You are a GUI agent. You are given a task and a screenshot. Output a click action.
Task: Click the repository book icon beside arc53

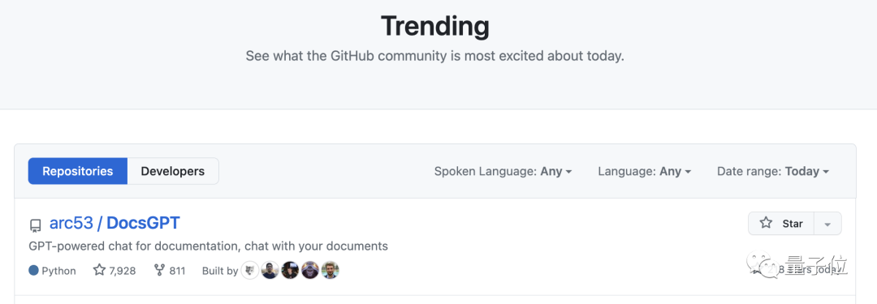point(35,225)
